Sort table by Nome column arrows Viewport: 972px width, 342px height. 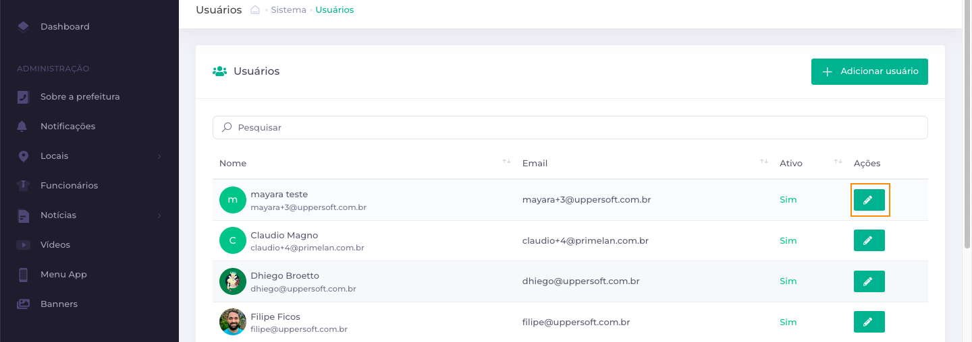[506, 162]
